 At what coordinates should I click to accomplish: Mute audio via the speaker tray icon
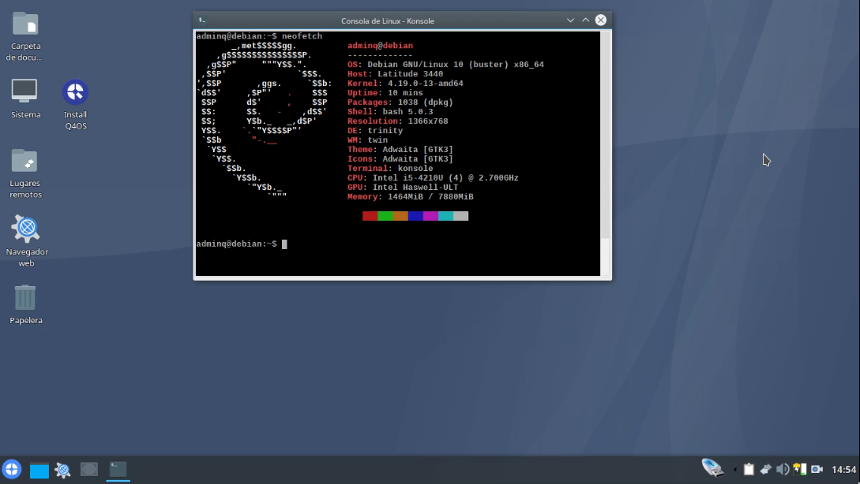click(783, 468)
